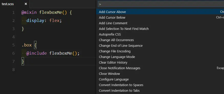This screenshot has height=94, width=224.
Task: Click line number 1 in the gutter
Action: [x=14, y=13]
